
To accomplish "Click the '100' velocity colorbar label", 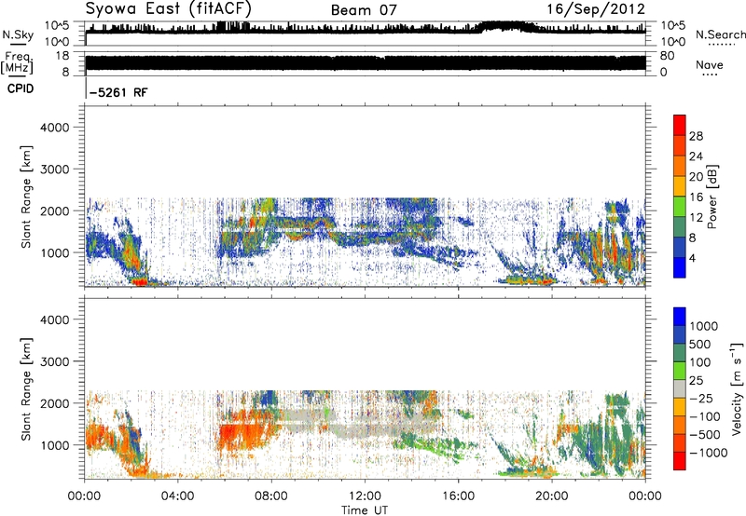I will pyautogui.click(x=700, y=362).
